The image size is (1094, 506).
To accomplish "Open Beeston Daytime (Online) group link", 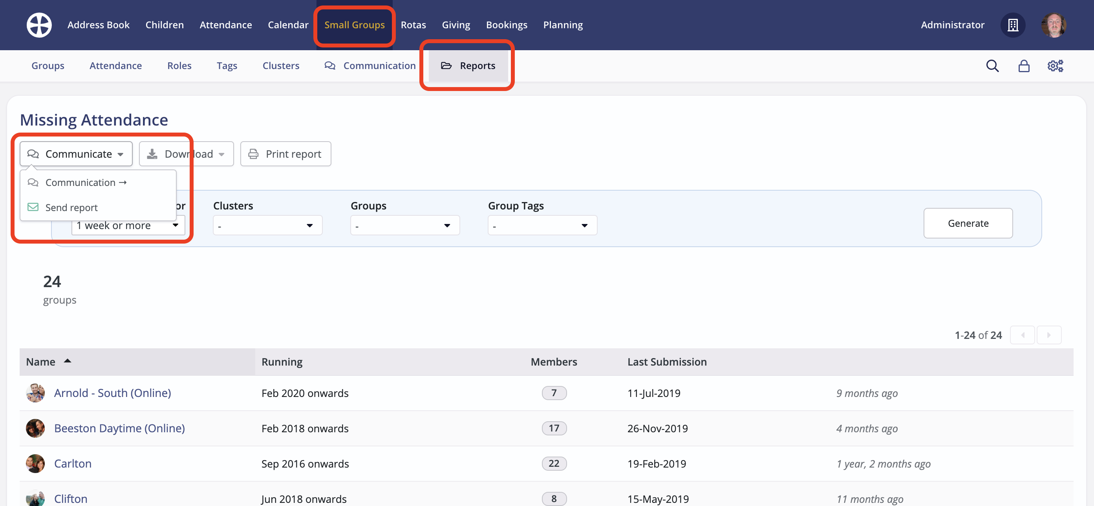I will click(x=119, y=428).
